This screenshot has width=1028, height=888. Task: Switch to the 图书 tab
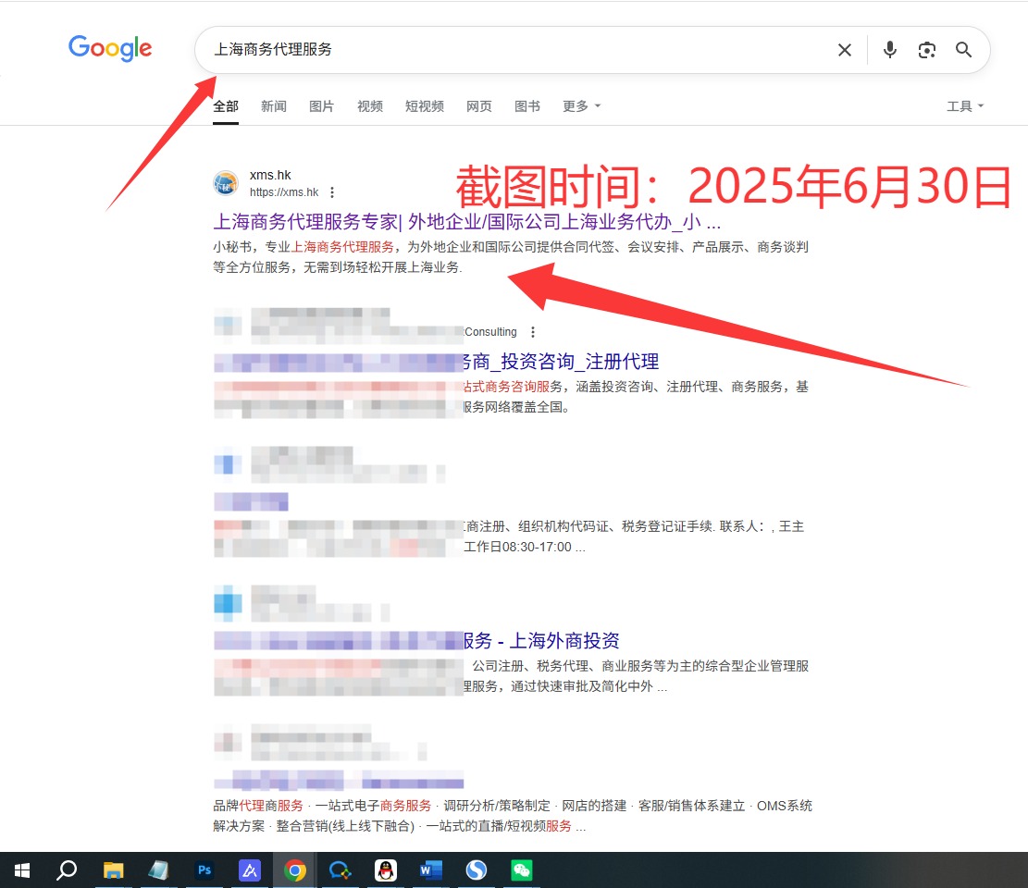tap(527, 106)
